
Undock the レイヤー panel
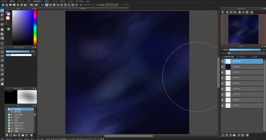tap(263, 46)
